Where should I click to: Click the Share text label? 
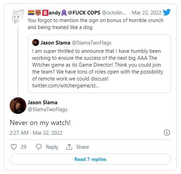point(82,147)
